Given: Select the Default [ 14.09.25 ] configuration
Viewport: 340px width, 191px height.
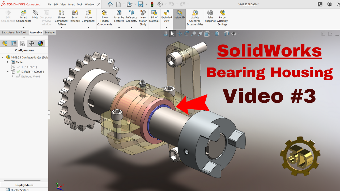Looking at the screenshot, I should click(x=33, y=72).
